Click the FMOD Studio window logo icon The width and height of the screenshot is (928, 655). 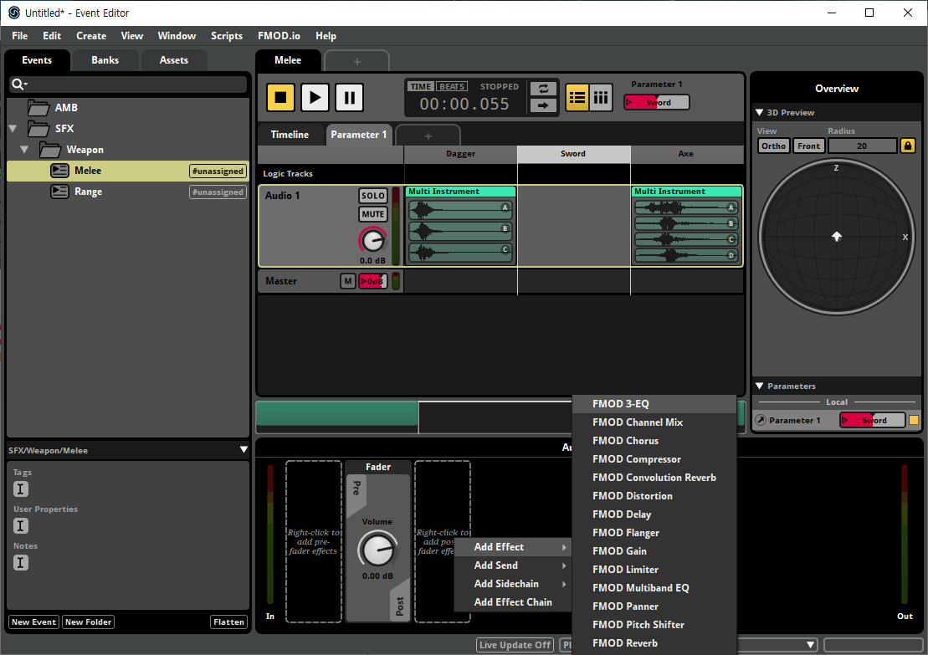(x=13, y=13)
